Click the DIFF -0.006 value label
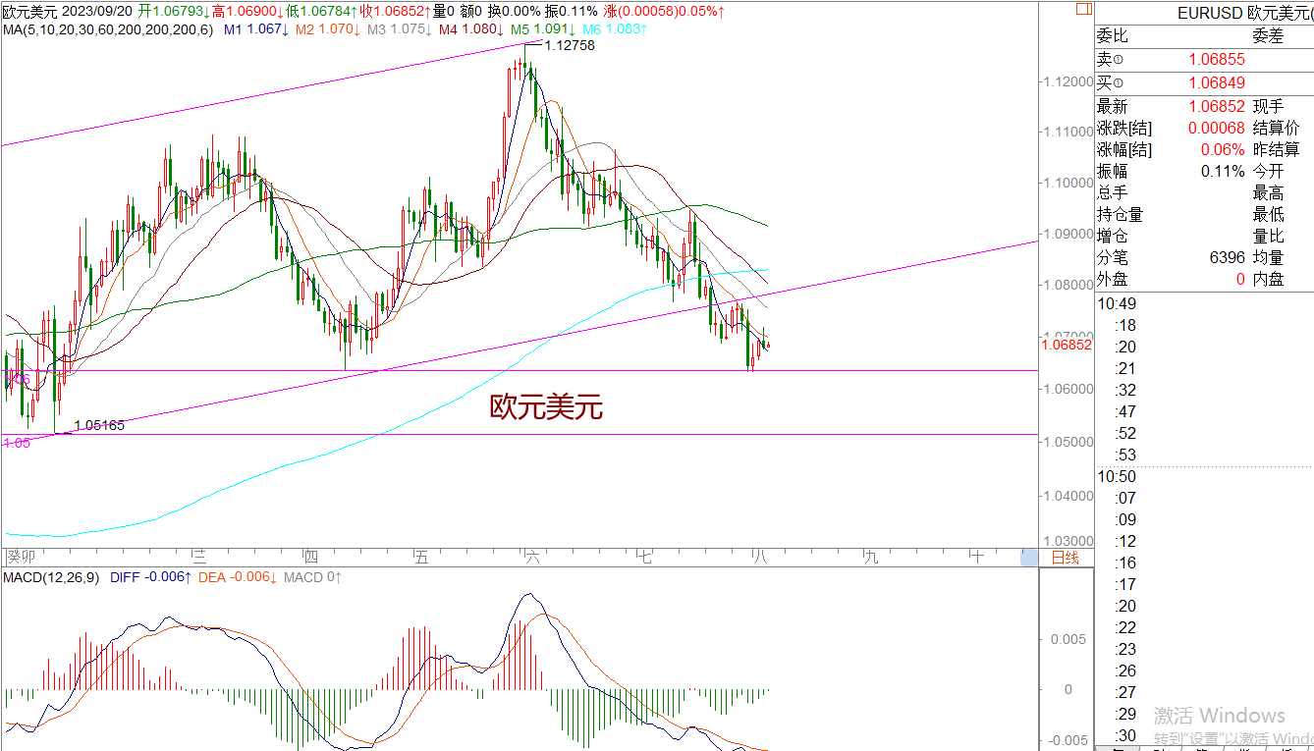The image size is (1314, 751). (150, 577)
